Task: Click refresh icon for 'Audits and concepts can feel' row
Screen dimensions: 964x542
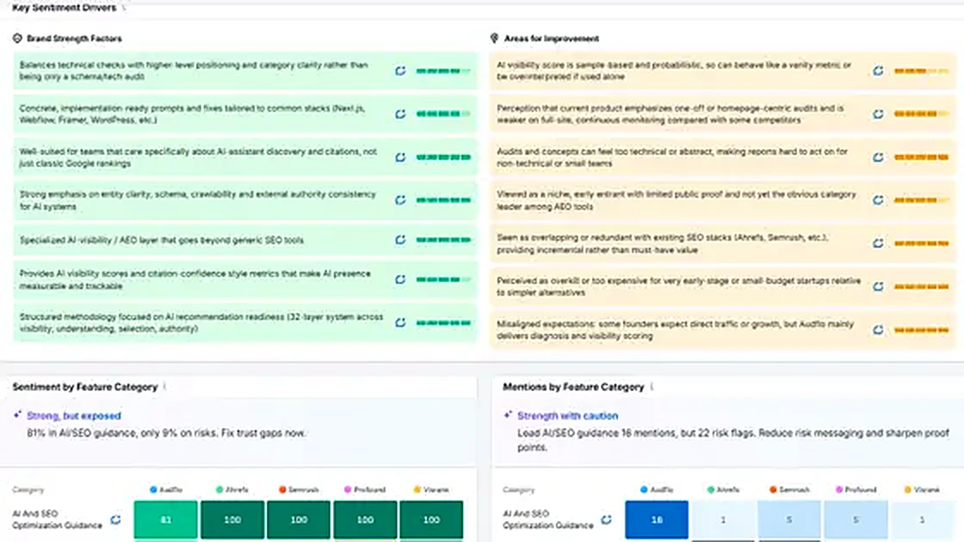Action: point(878,157)
